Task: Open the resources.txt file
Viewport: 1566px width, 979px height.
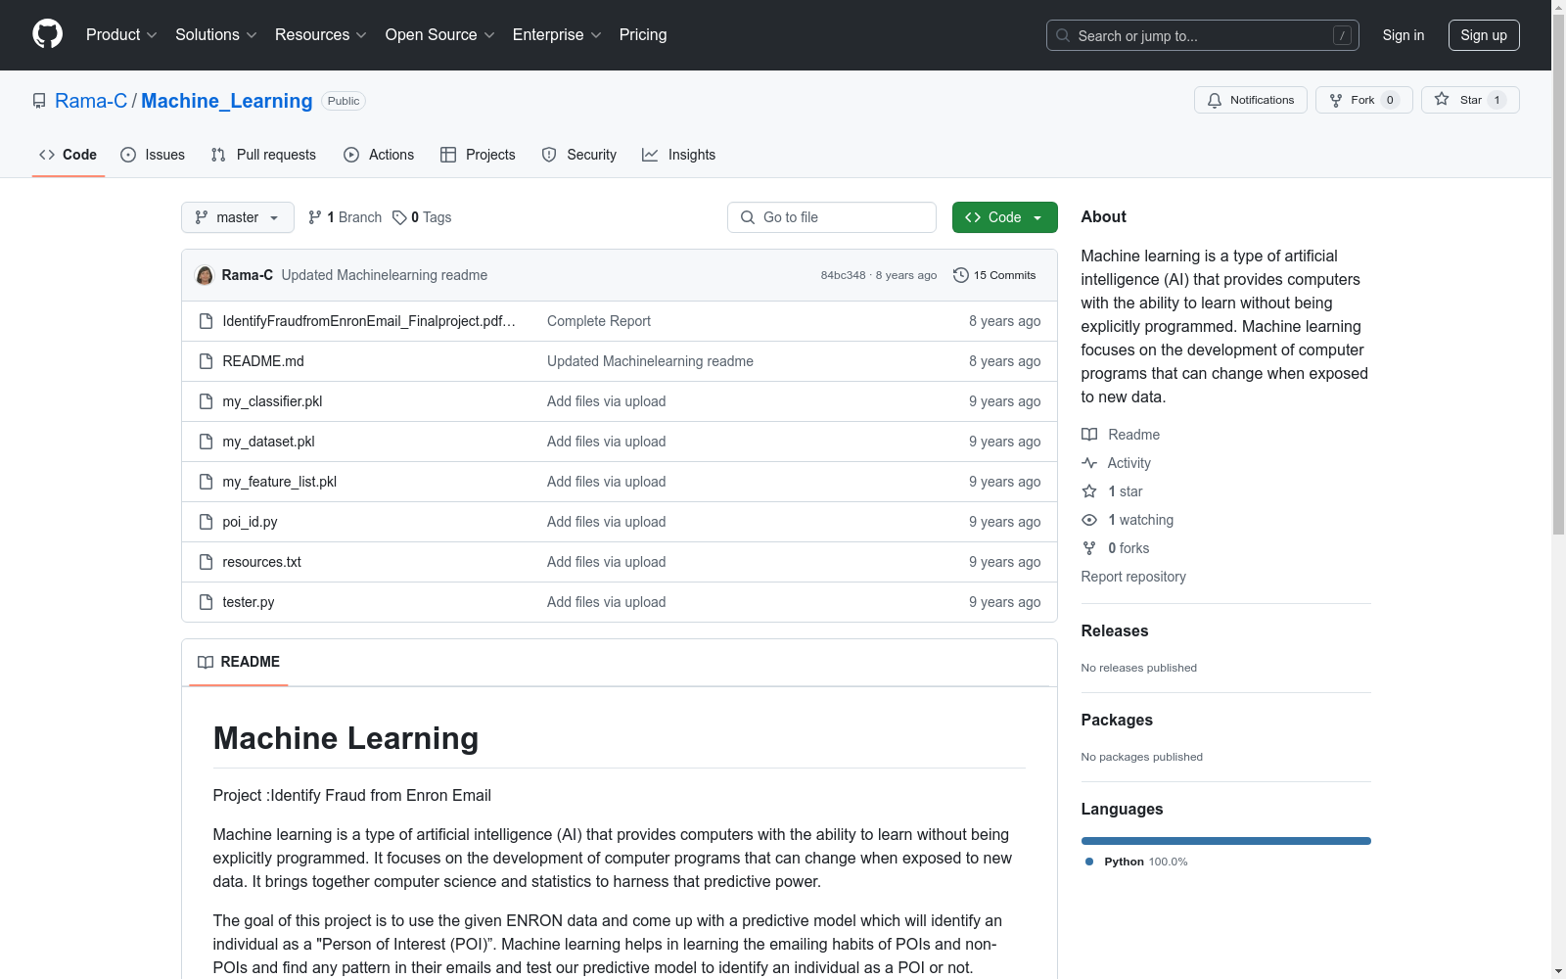Action: [261, 562]
